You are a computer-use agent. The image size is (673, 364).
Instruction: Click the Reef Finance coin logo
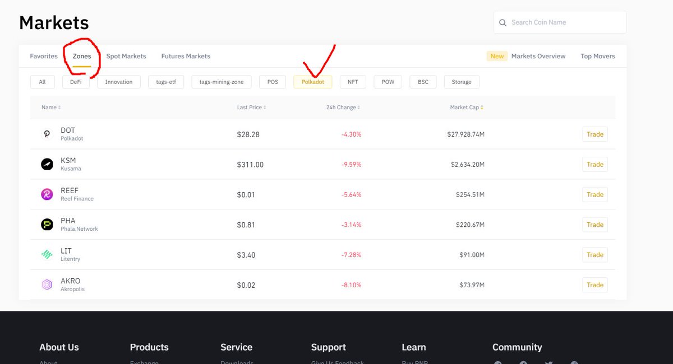(47, 194)
